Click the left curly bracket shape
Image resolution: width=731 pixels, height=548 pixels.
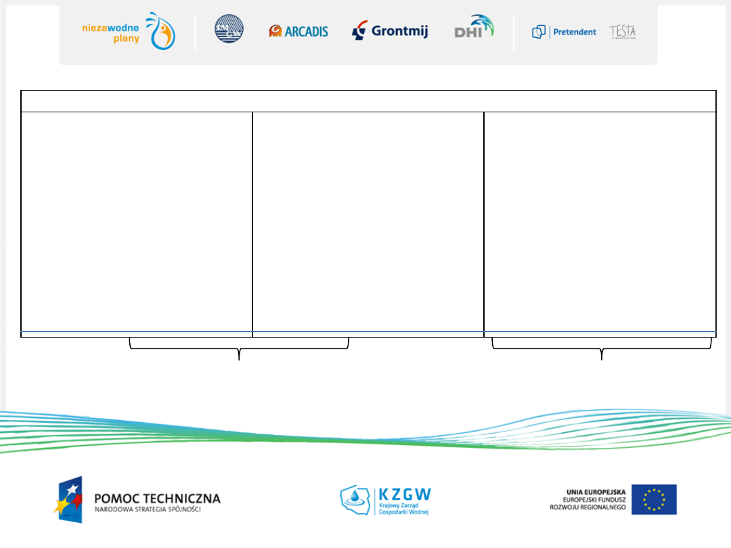[239, 347]
